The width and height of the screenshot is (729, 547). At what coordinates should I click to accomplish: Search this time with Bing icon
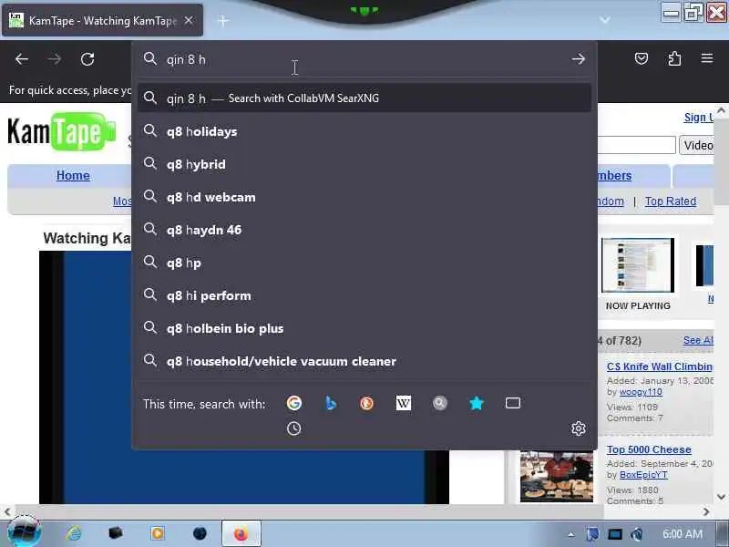tap(331, 403)
